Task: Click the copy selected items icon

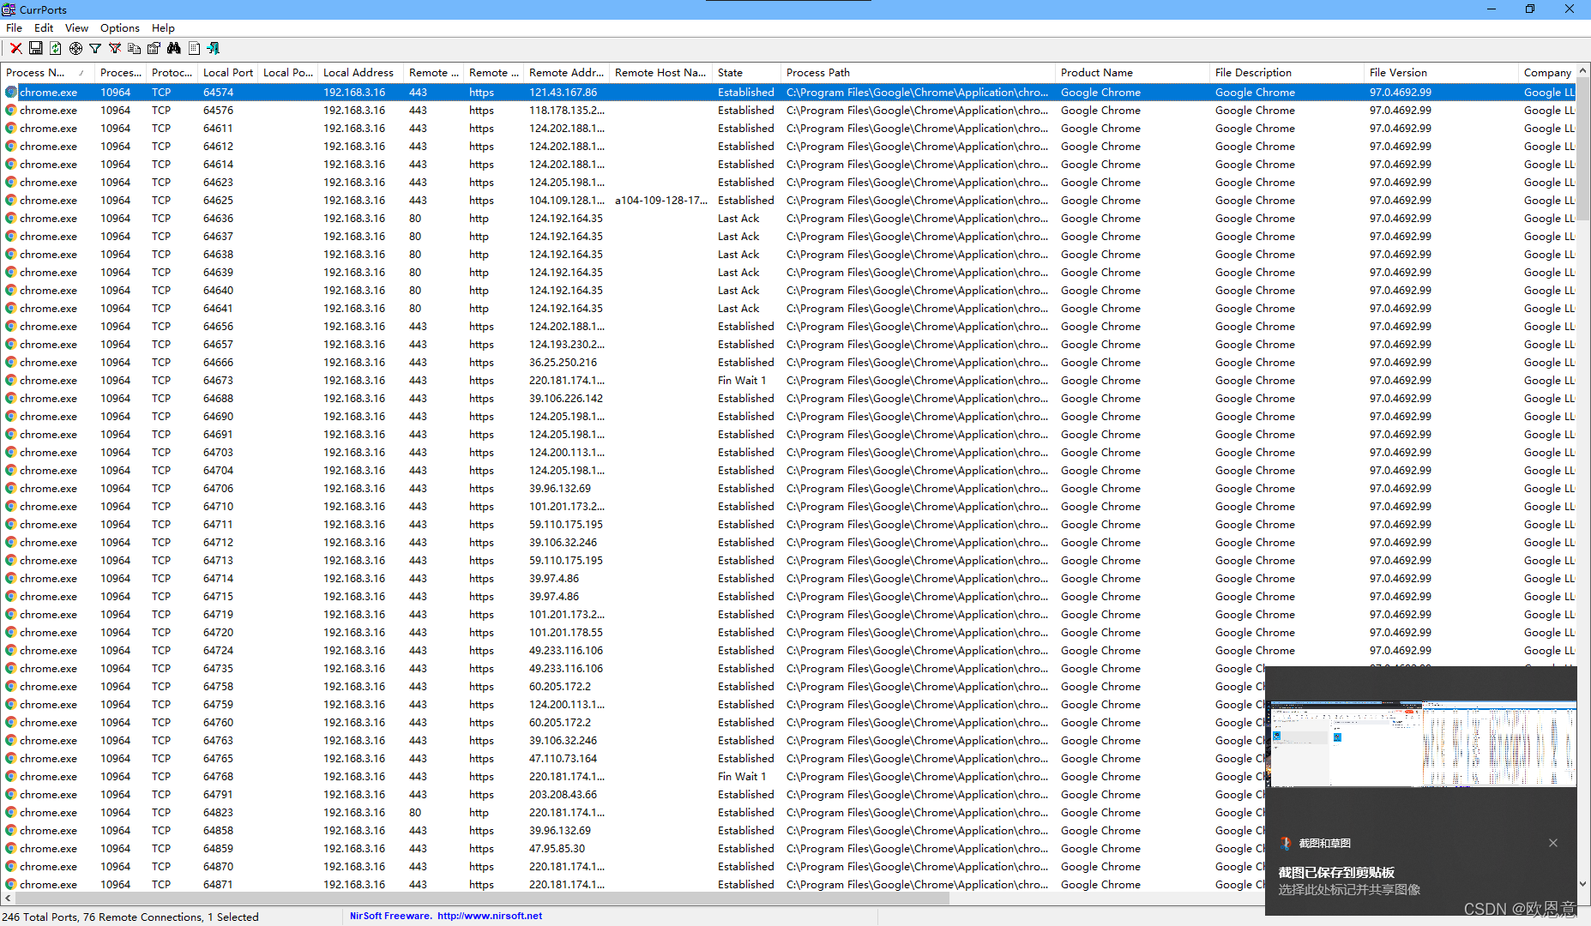Action: tap(134, 48)
